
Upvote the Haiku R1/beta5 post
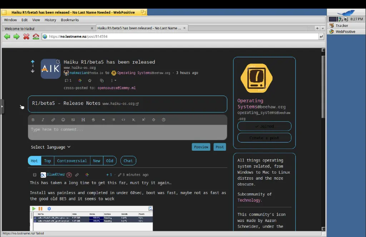(x=33, y=62)
